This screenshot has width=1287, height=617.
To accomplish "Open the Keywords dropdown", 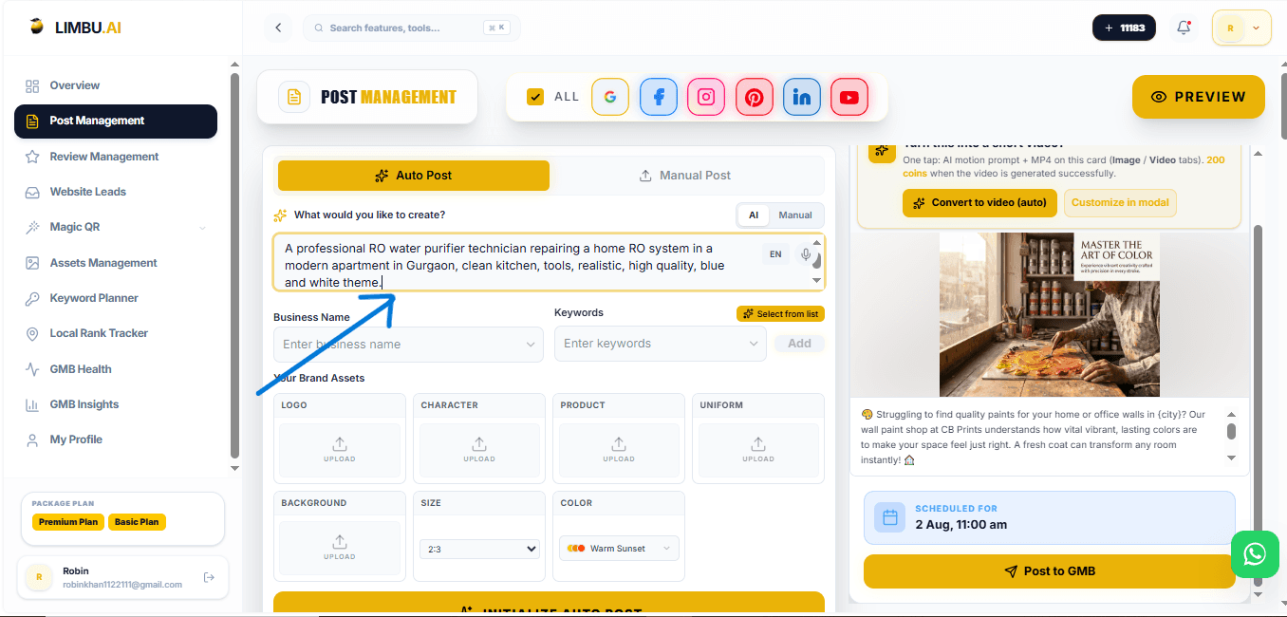I will [661, 344].
